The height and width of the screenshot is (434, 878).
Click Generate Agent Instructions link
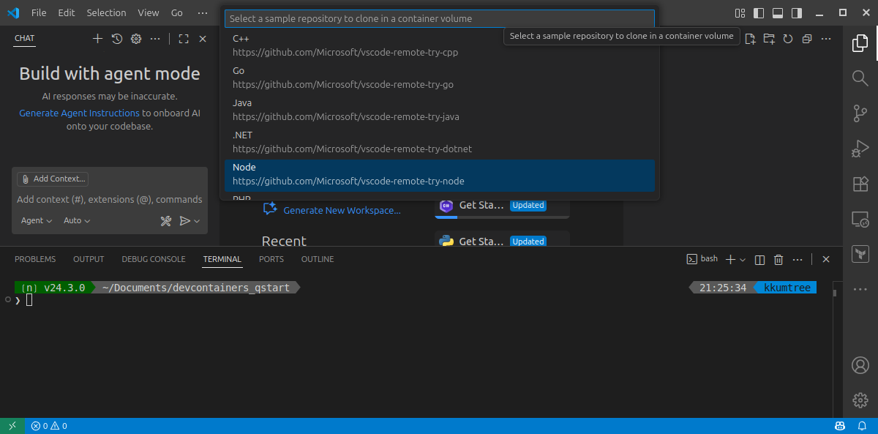tap(79, 113)
